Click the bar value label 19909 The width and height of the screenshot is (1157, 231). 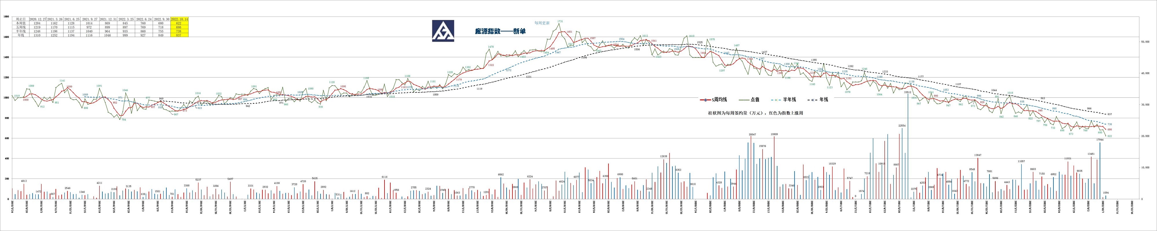tap(774, 134)
